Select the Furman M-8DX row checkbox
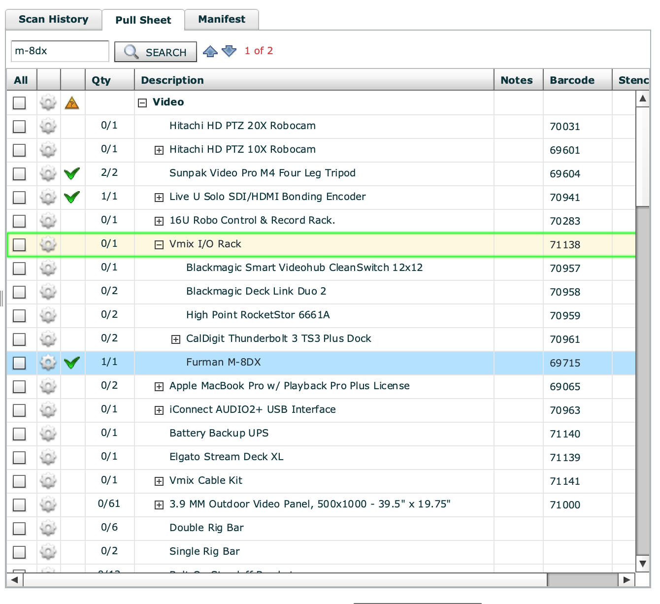Screen dimensions: 660x604 click(x=19, y=363)
